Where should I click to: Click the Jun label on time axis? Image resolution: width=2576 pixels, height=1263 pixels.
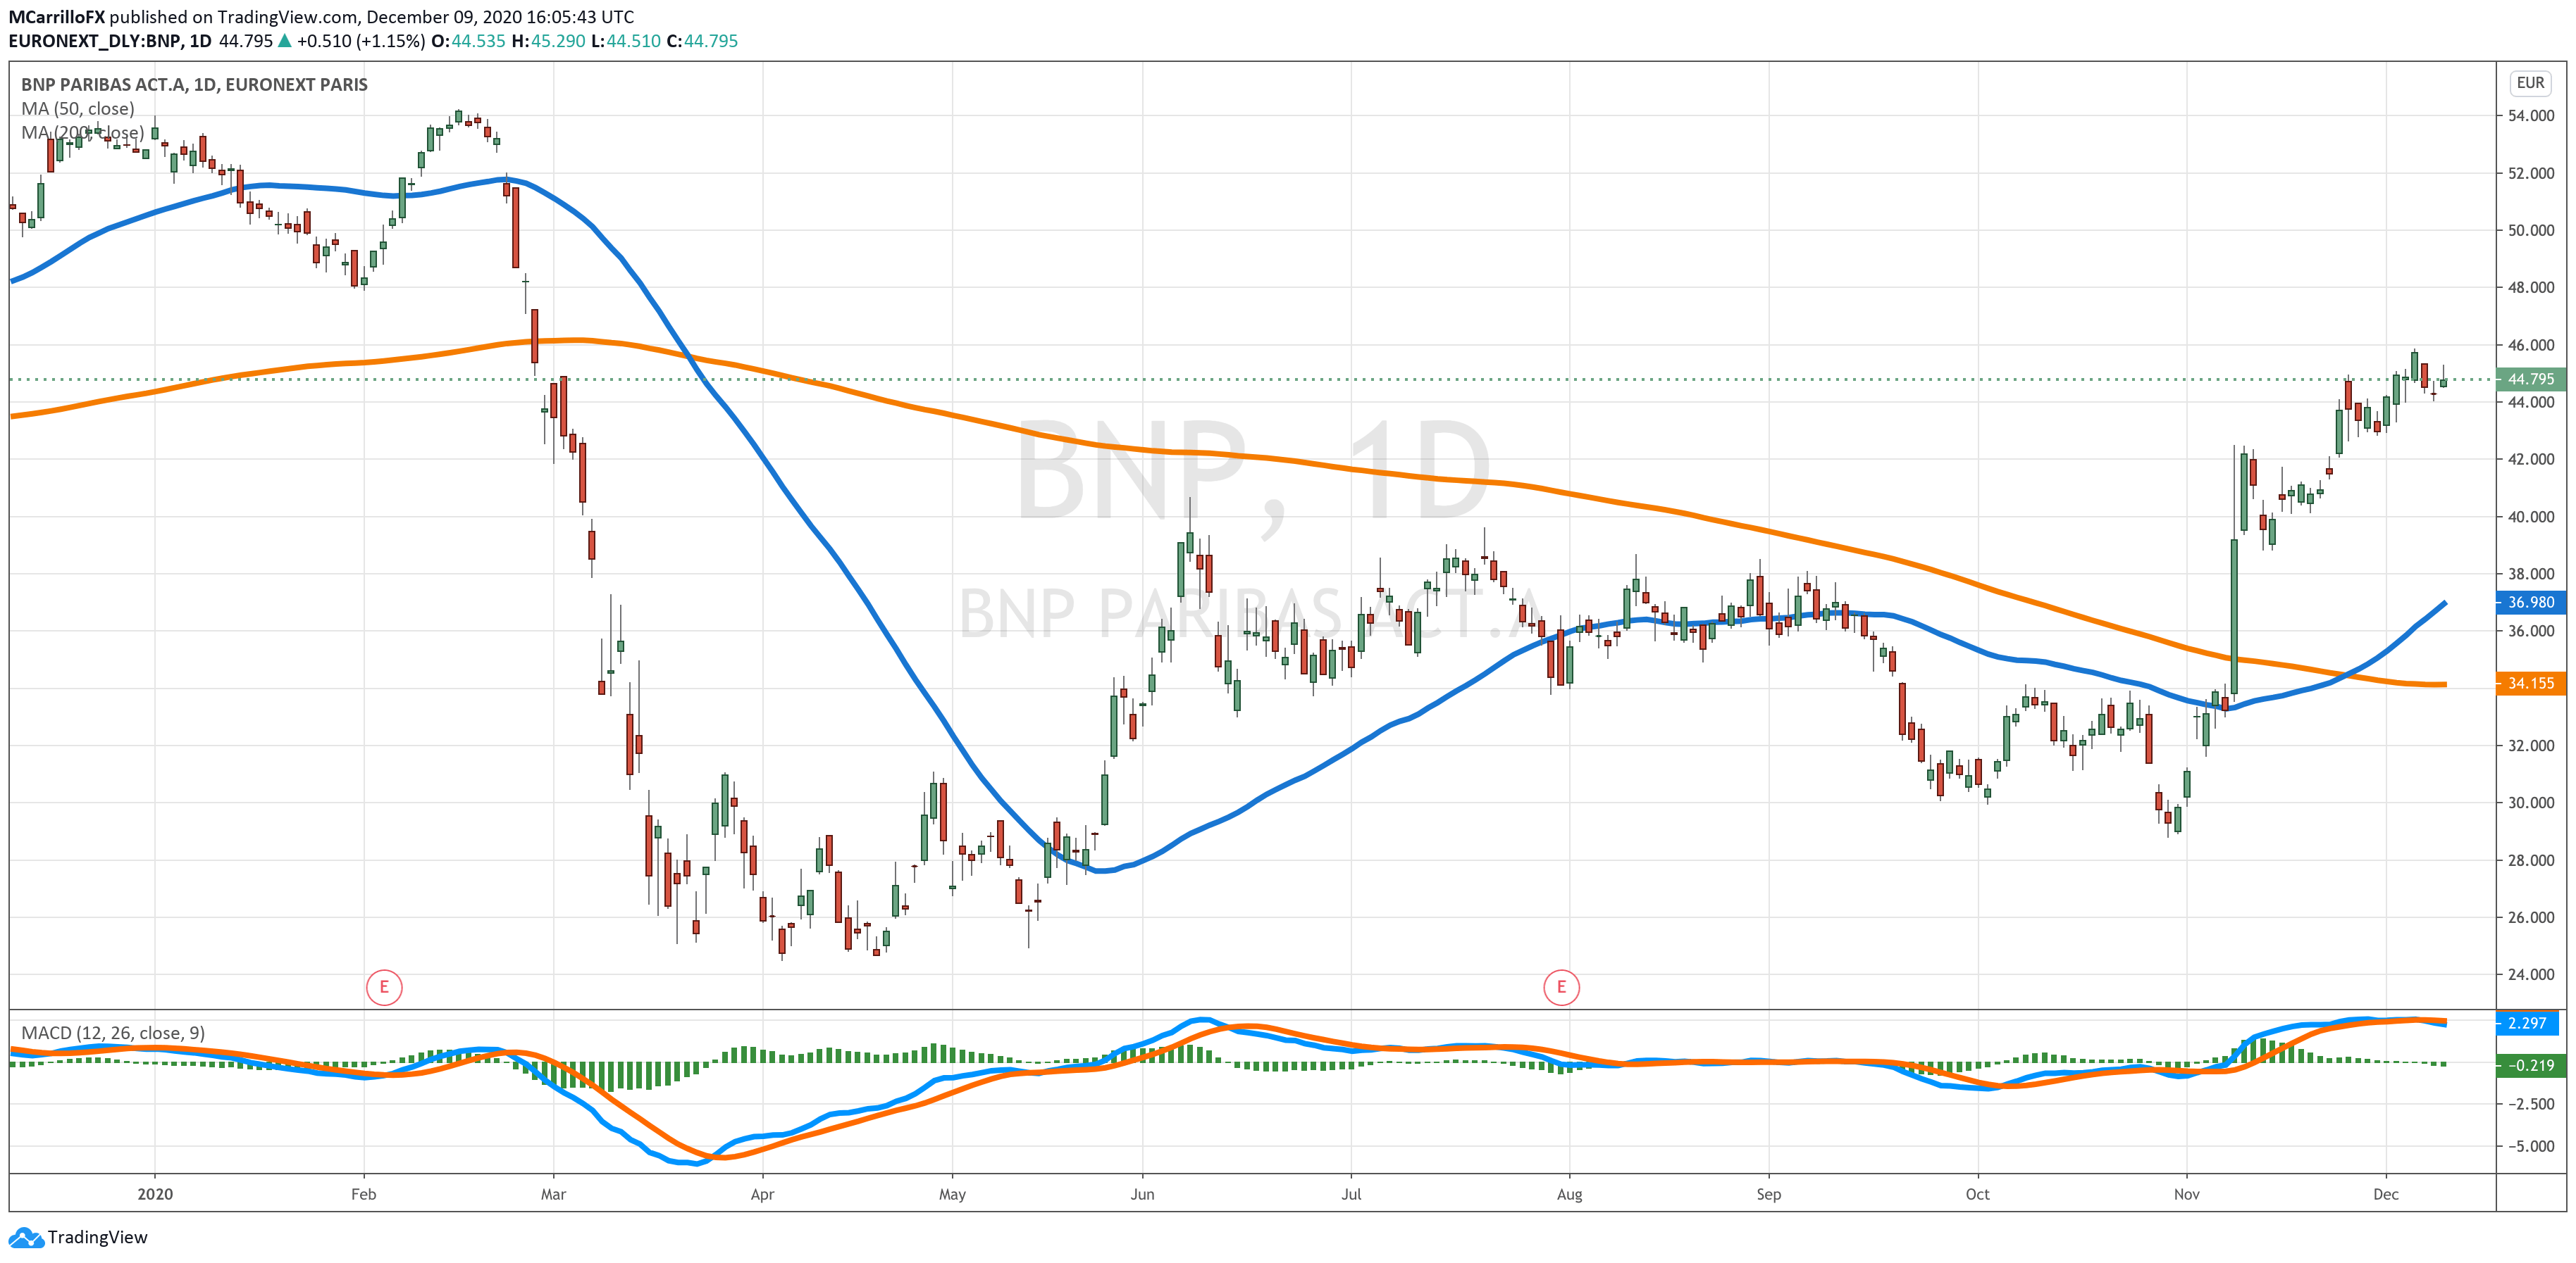click(1142, 1194)
